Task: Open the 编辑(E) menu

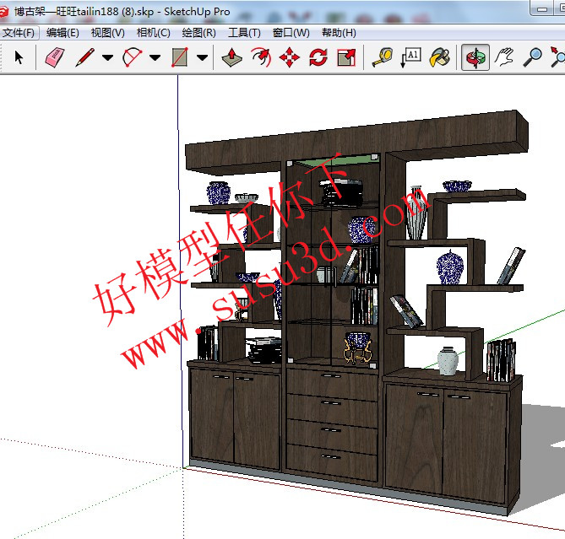Action: tap(62, 33)
